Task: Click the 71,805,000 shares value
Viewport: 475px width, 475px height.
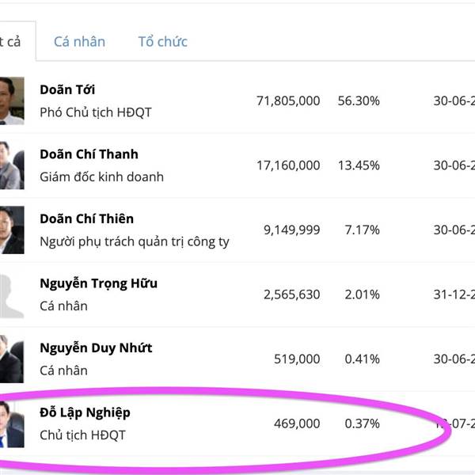Action: [288, 101]
